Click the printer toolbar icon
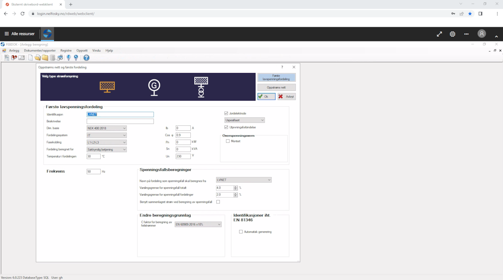The image size is (503, 280). coord(60,58)
